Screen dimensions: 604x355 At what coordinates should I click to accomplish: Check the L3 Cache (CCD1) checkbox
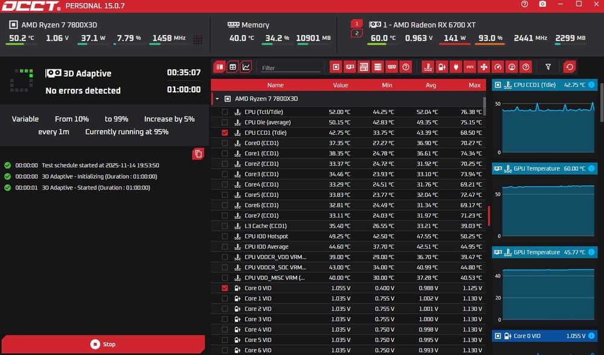point(225,226)
